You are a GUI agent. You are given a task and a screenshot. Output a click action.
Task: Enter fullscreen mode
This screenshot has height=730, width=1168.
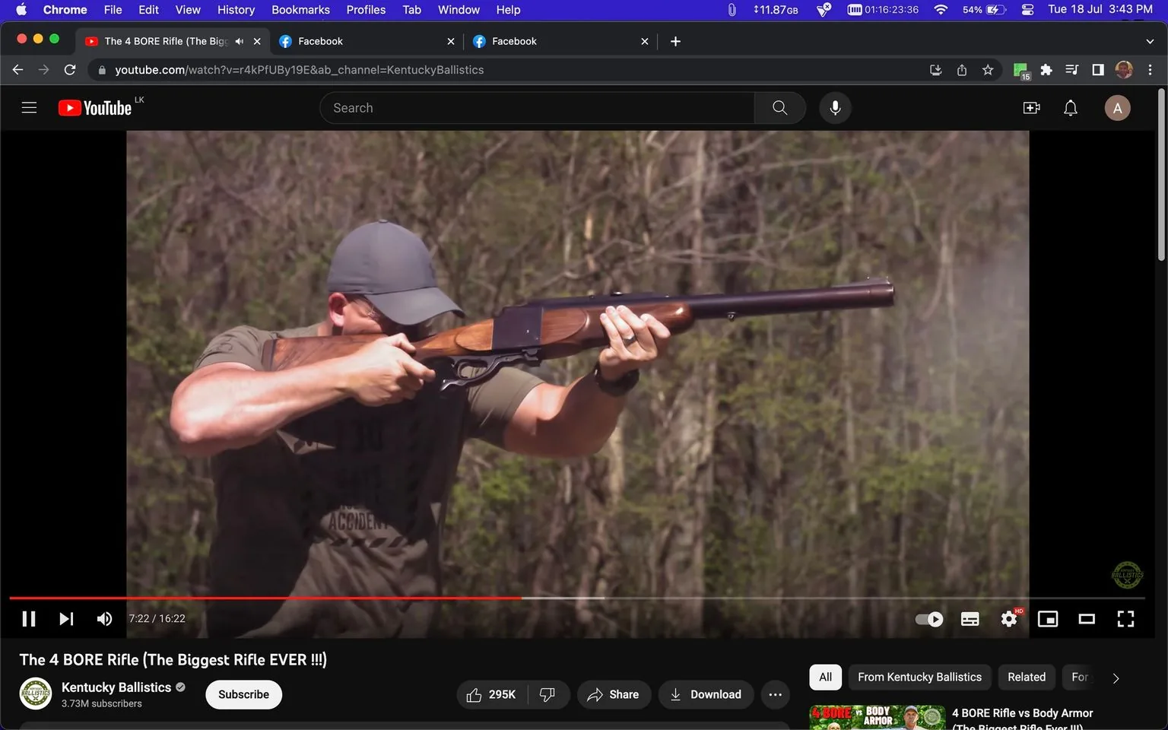1125,618
